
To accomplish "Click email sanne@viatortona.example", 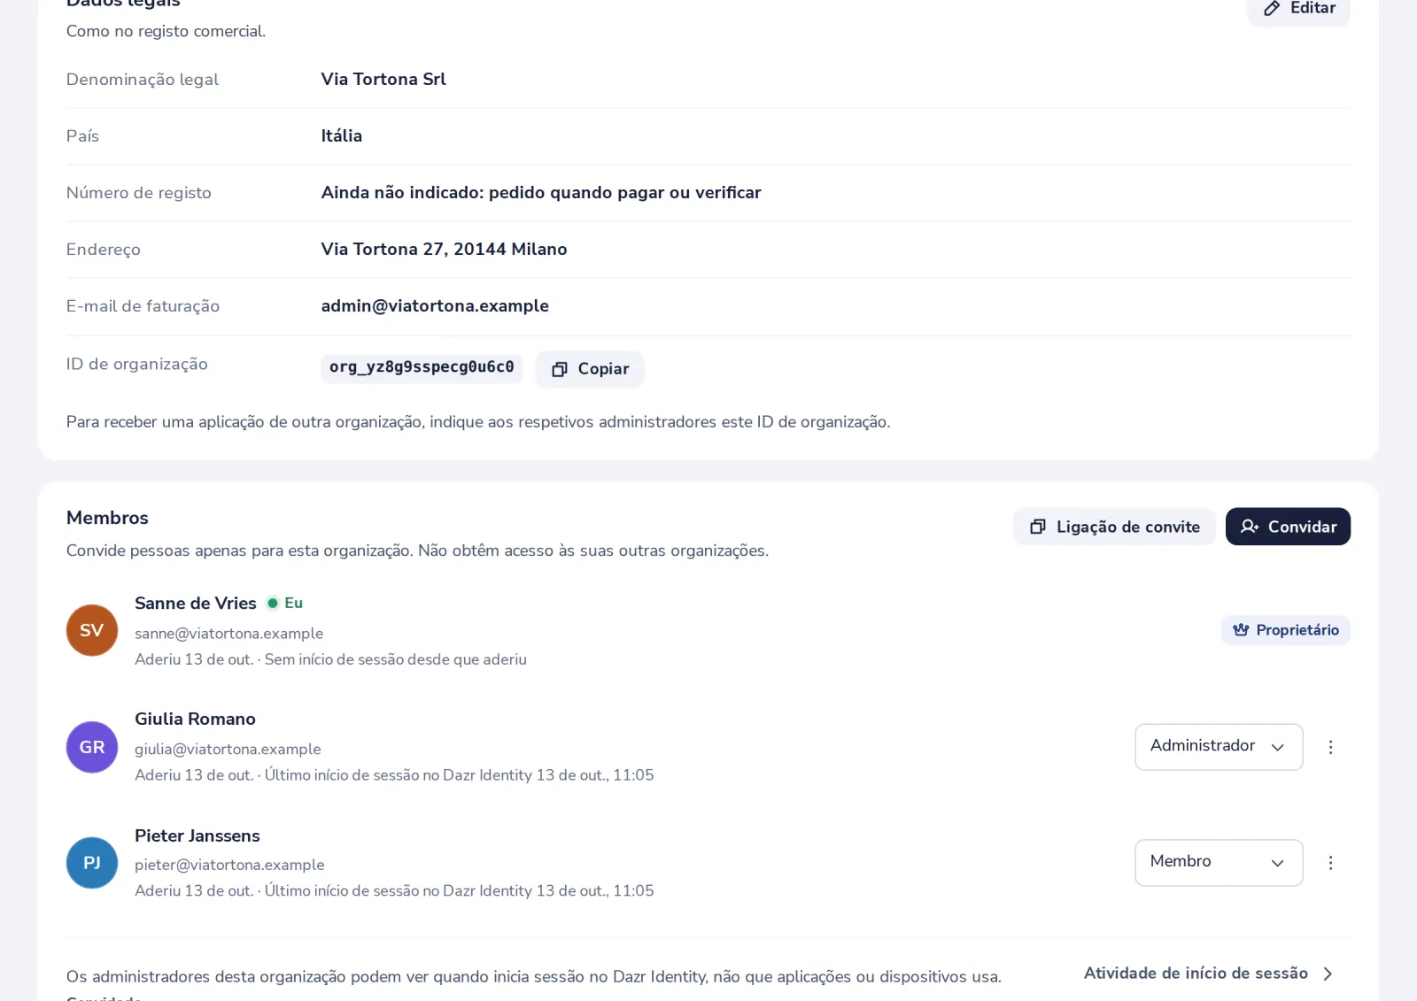I will (228, 634).
